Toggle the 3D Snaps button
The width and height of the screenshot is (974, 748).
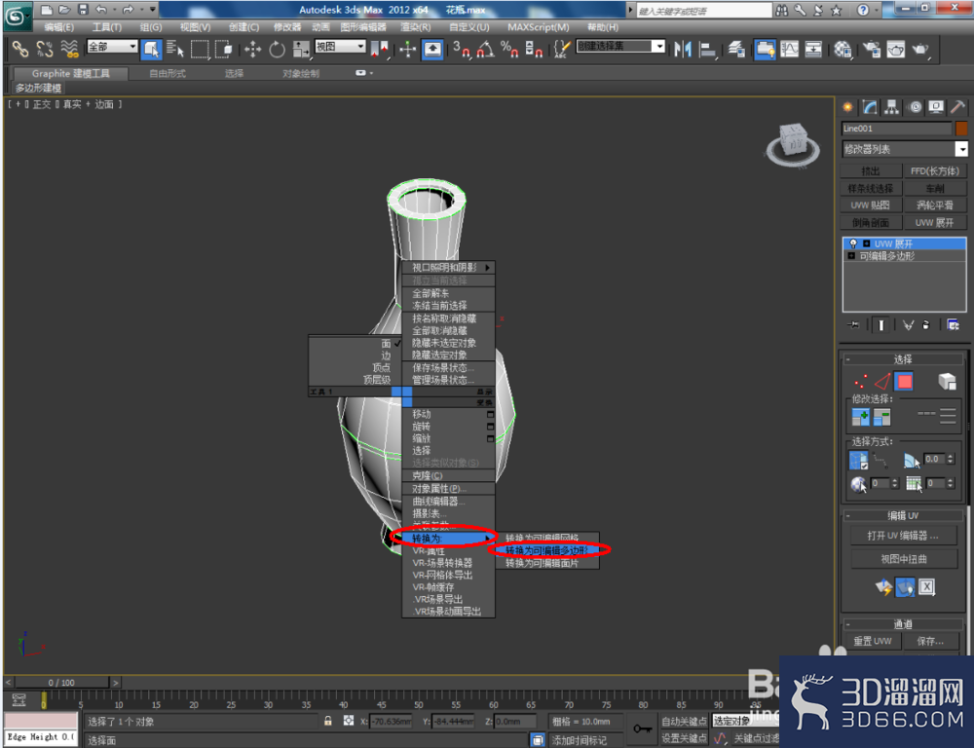[462, 49]
